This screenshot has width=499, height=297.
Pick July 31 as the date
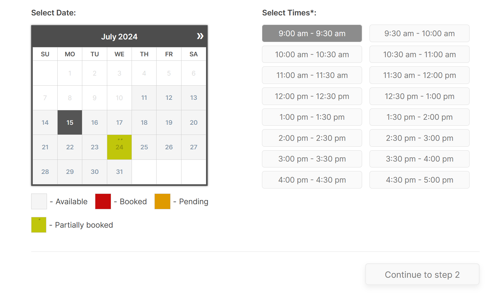(x=119, y=172)
